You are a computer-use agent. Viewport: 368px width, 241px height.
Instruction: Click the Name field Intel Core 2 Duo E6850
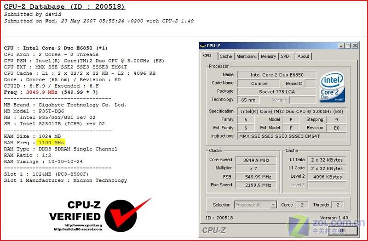coord(277,75)
